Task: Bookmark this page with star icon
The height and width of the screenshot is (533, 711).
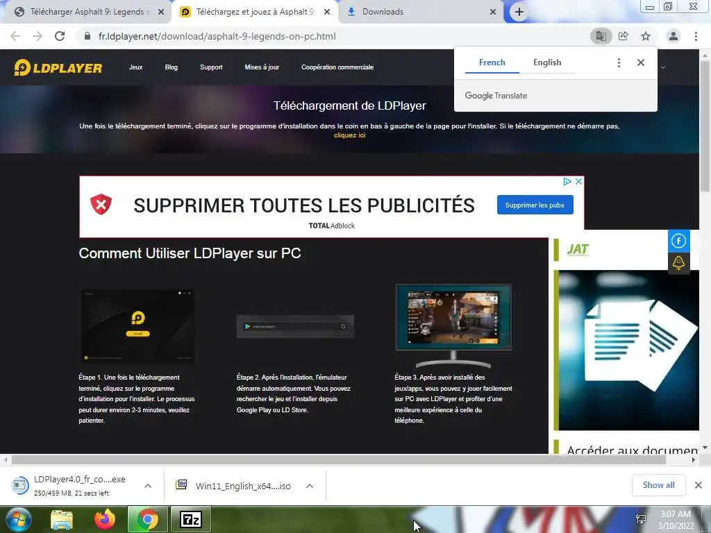Action: pyautogui.click(x=646, y=36)
